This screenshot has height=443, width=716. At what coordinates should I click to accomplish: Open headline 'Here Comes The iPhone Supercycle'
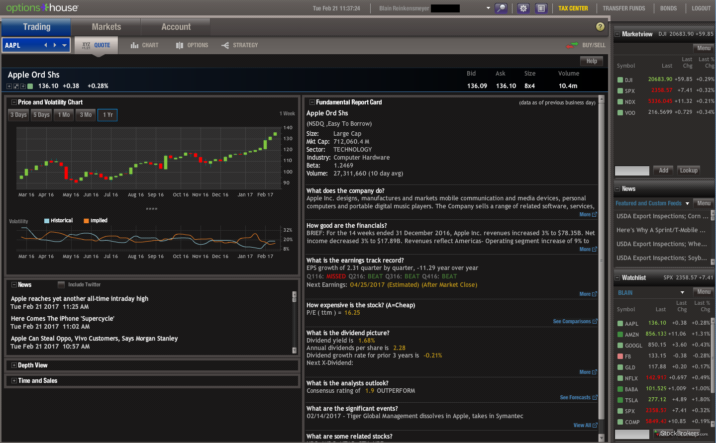pos(62,319)
